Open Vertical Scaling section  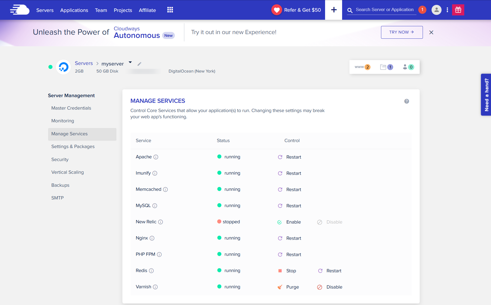pos(68,172)
